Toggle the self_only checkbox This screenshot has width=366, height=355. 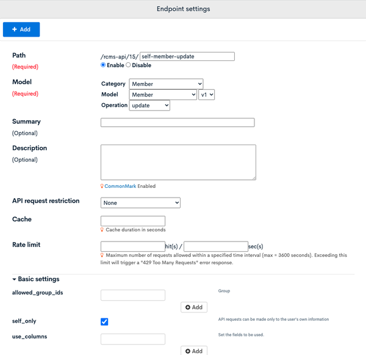pos(104,321)
